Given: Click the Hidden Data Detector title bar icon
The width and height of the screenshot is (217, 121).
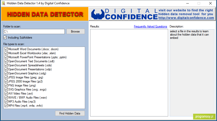Looking at the screenshot, I should (4, 3).
